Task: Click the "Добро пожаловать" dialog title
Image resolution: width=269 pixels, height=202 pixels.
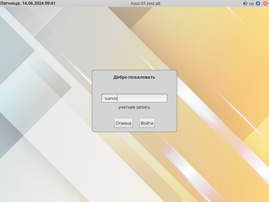Action: [134, 77]
